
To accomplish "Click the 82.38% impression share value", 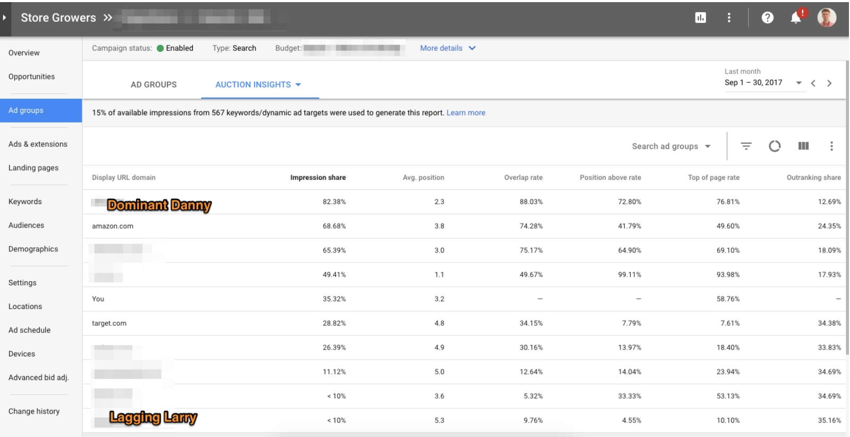I will point(334,202).
